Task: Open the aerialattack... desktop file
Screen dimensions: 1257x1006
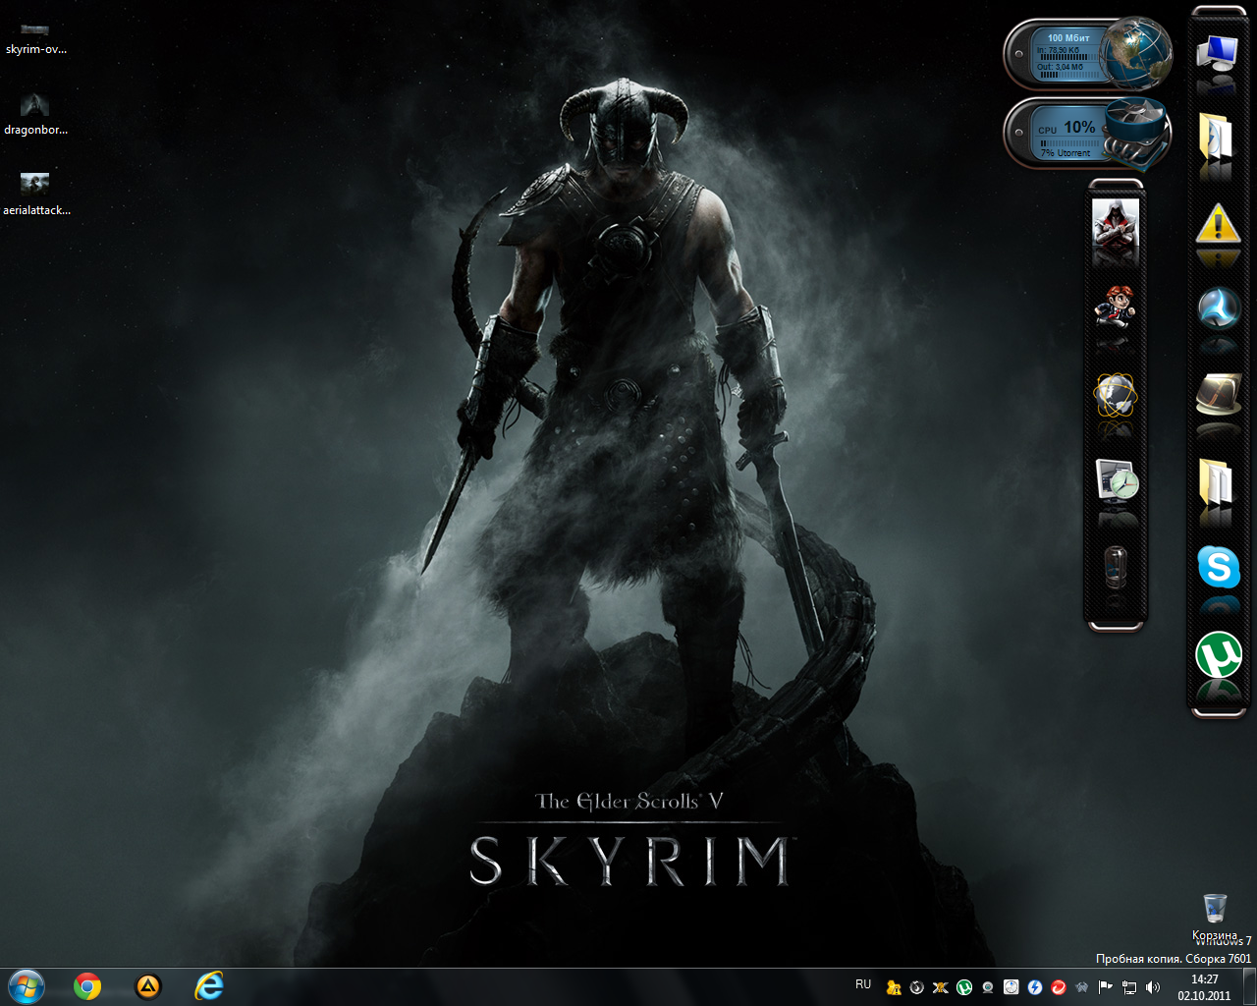Action: 35,194
